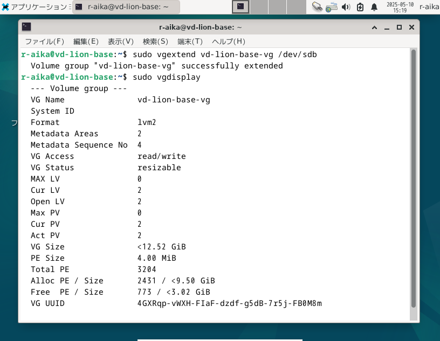Click the '--- Volume group ---' header line
The width and height of the screenshot is (440, 341).
79,88
